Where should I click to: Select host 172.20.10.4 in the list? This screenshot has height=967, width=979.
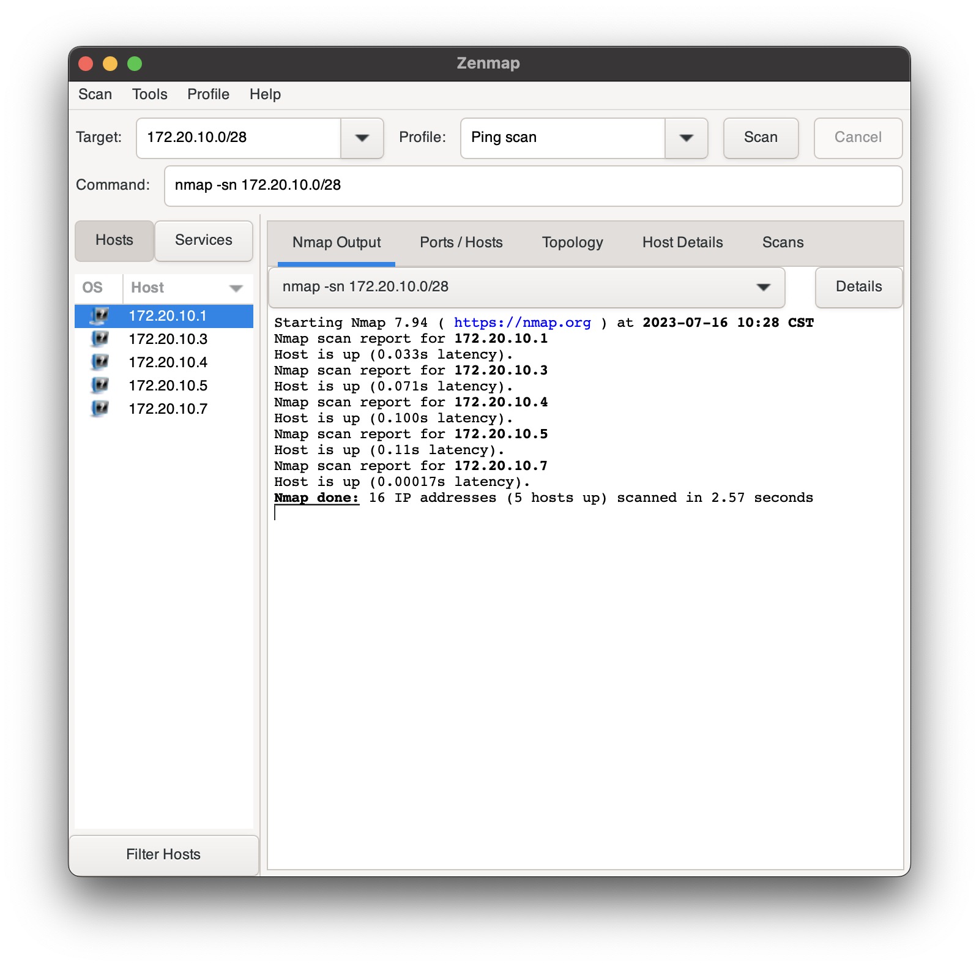tap(164, 362)
